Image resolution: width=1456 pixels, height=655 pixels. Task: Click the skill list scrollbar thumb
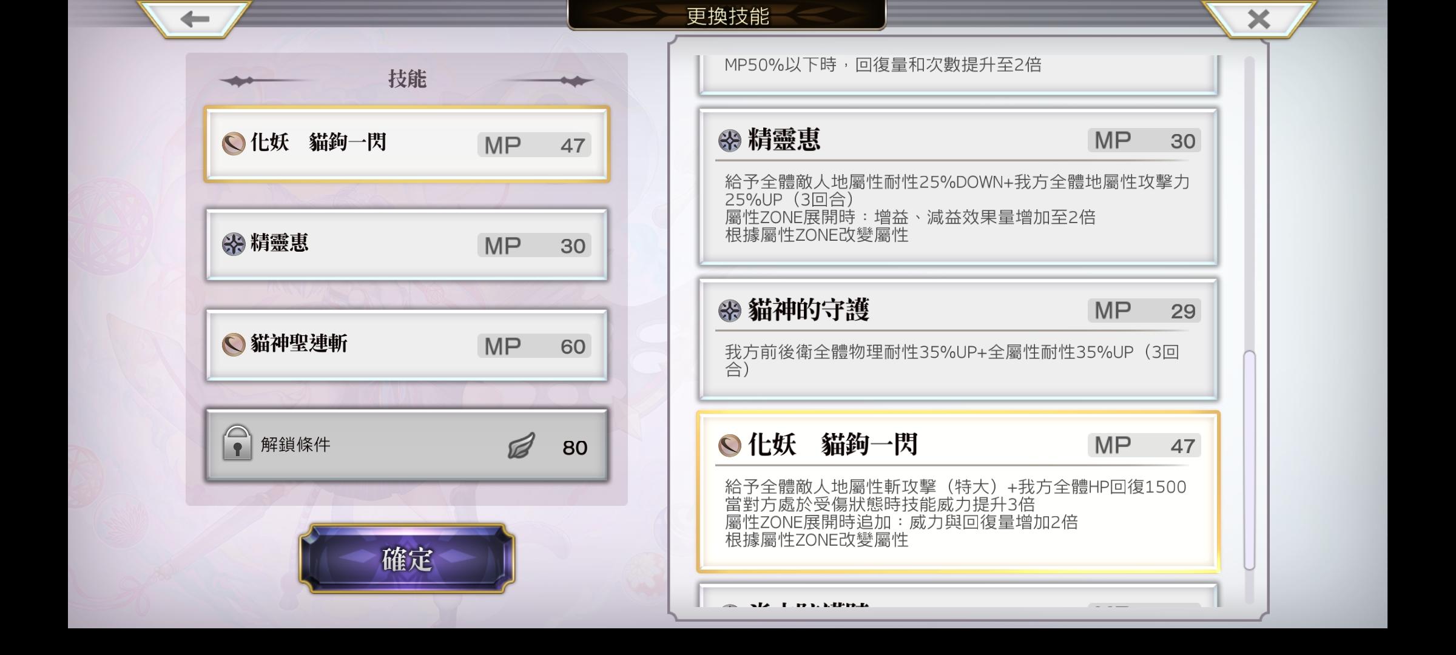pyautogui.click(x=1249, y=460)
